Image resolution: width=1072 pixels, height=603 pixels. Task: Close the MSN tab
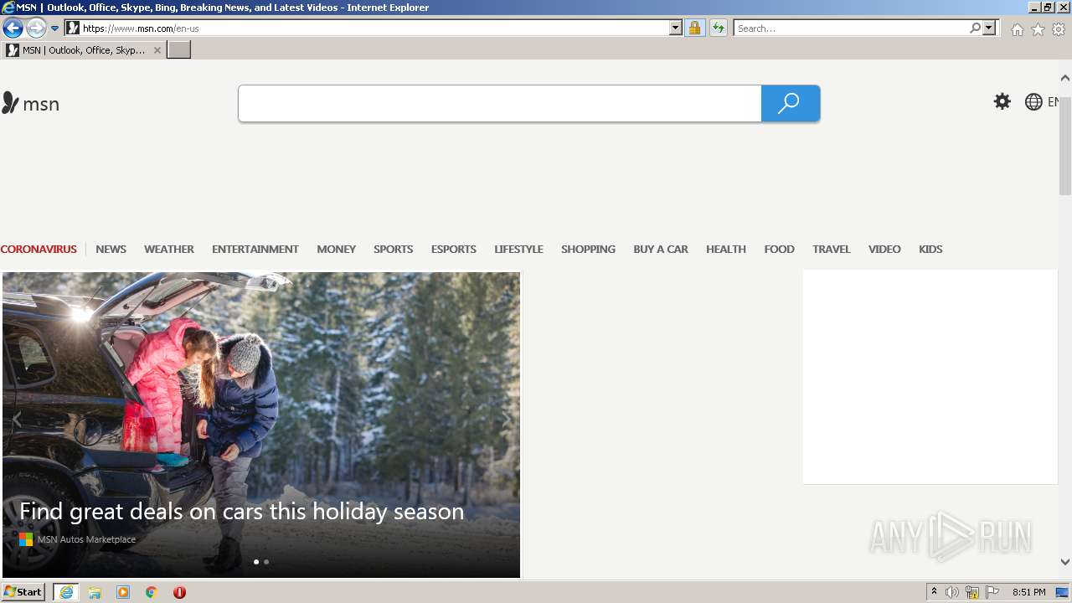pyautogui.click(x=157, y=50)
